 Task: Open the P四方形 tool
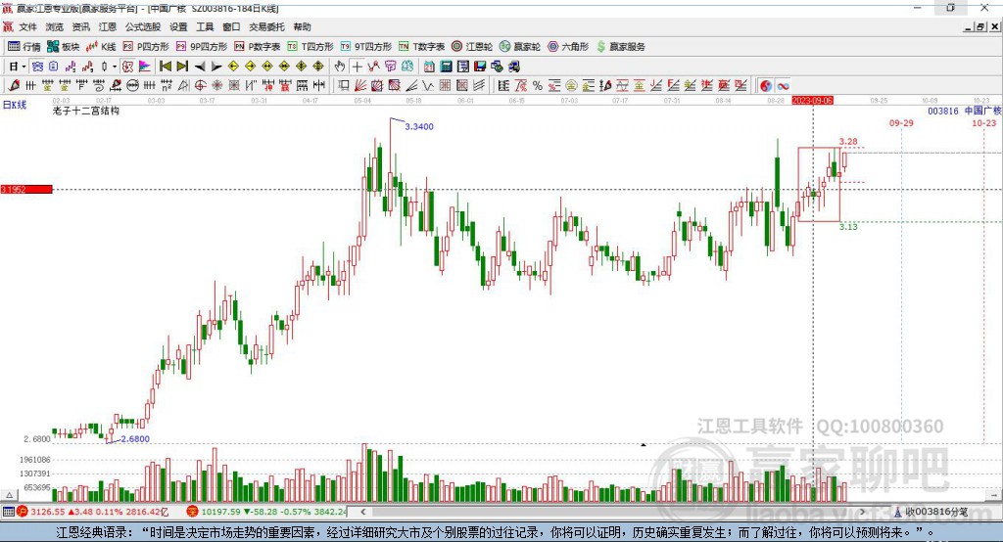coord(145,47)
